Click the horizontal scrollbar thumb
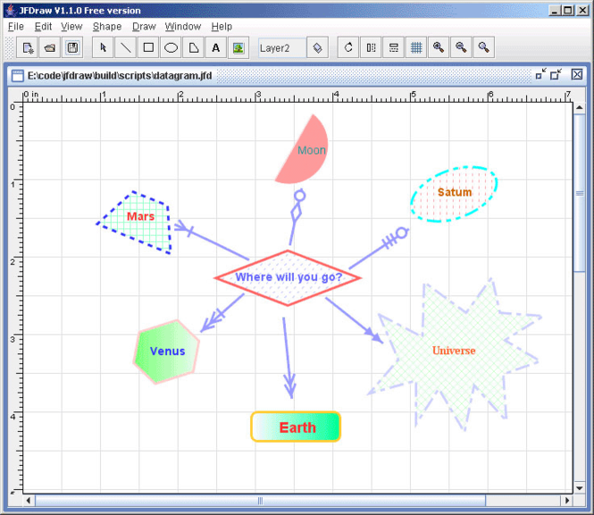 (x=260, y=501)
